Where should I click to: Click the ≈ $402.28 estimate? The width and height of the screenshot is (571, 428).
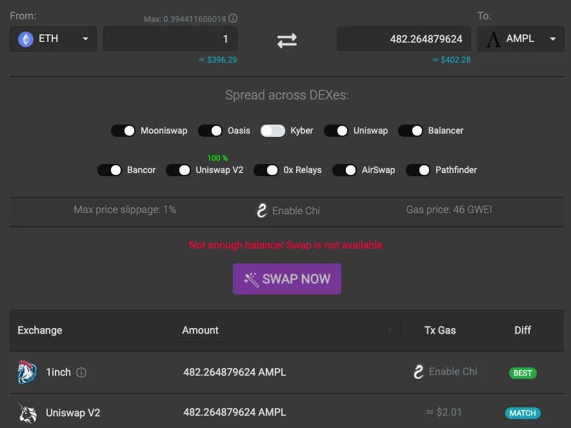tap(452, 60)
